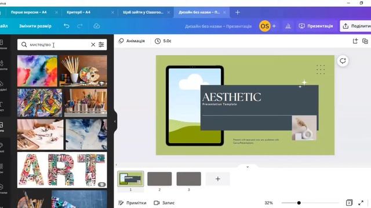This screenshot has height=208, width=371.
Task: Select the colorful abstract mosaic photo
Action: [x=39, y=103]
